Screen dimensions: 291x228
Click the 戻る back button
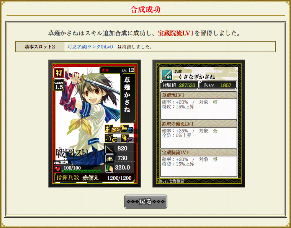pyautogui.click(x=145, y=202)
